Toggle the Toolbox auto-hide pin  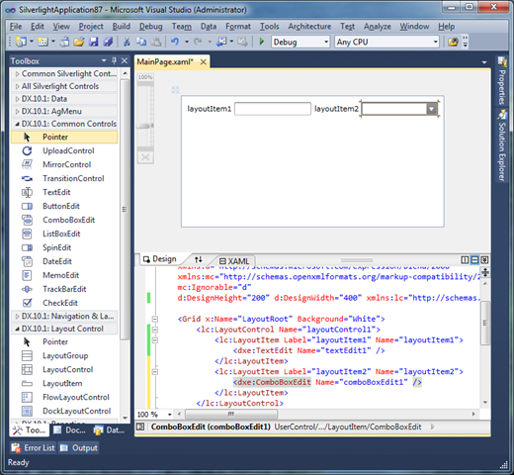(114, 60)
